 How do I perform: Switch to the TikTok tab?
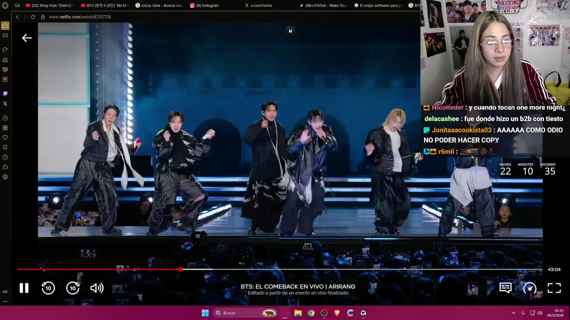pyautogui.click(x=324, y=5)
